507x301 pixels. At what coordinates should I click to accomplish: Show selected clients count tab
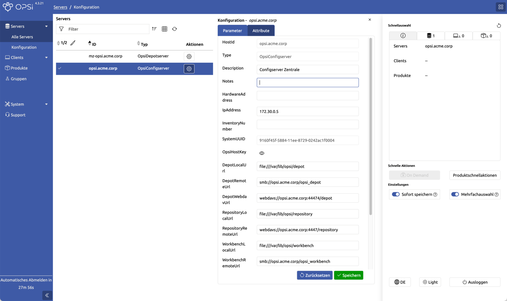pyautogui.click(x=458, y=36)
